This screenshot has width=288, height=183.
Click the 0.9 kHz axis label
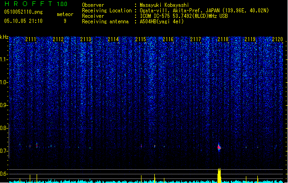point(4,105)
